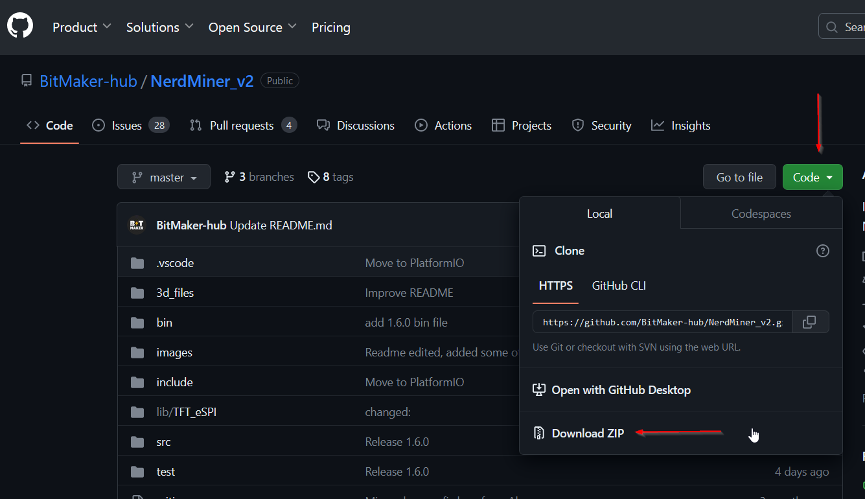Open the 'changed:' commit message
Viewport: 865px width, 499px height.
(x=388, y=412)
